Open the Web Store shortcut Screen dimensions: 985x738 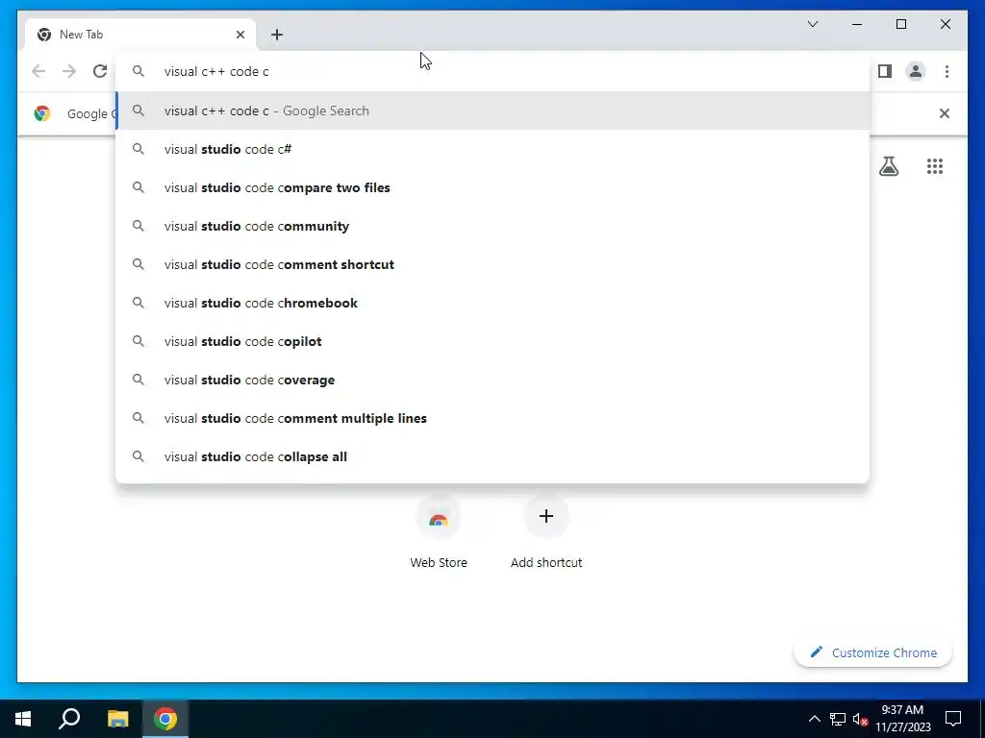[439, 530]
